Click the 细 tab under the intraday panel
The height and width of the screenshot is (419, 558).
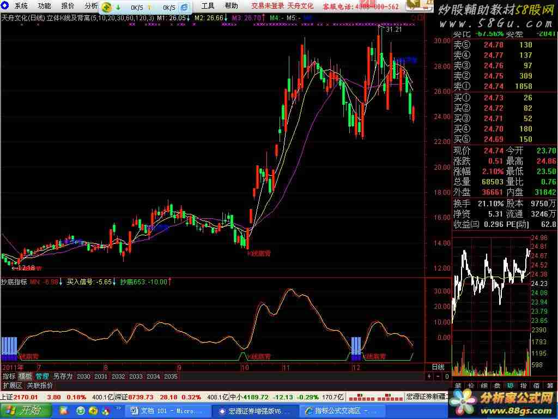click(x=484, y=386)
